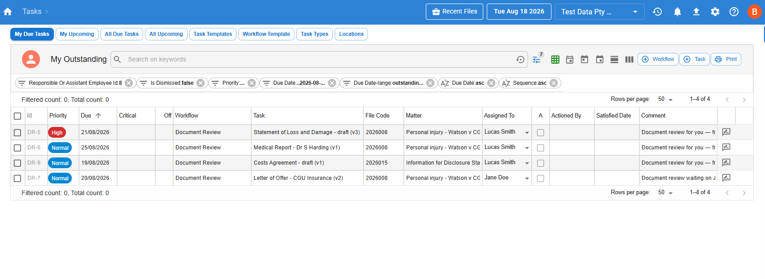Switch to vertical columns view icon

[x=629, y=59]
